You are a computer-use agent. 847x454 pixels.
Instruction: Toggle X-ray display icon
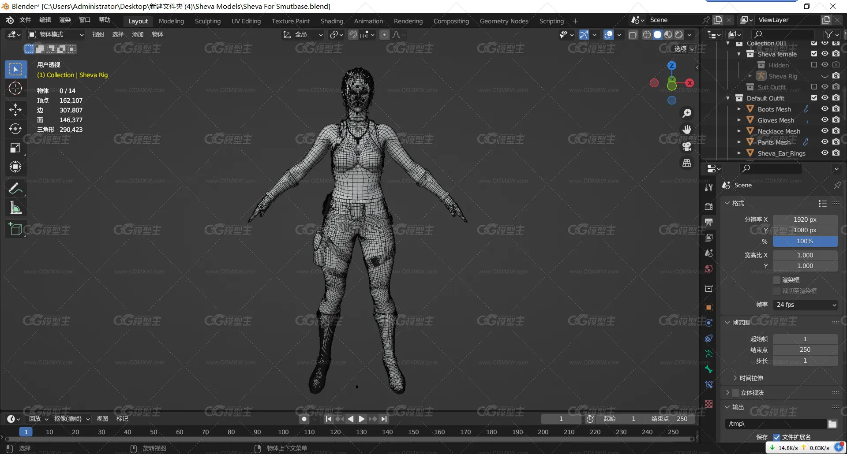click(633, 35)
